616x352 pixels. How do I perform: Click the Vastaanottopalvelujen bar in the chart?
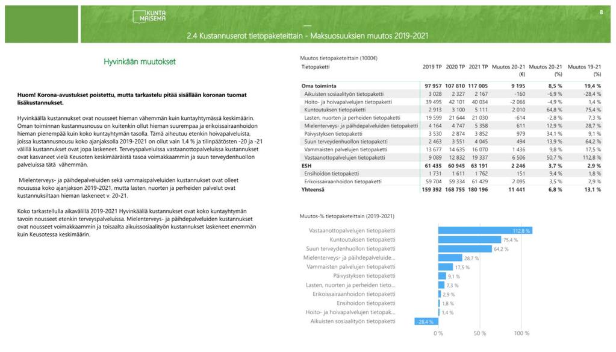pos(485,230)
